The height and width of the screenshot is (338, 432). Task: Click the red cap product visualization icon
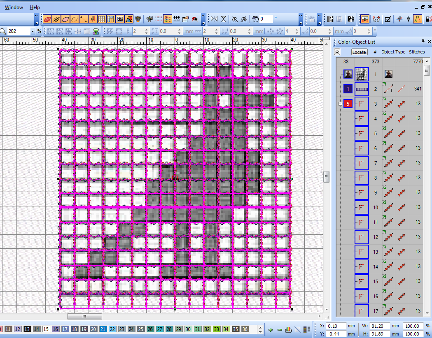[x=195, y=19]
